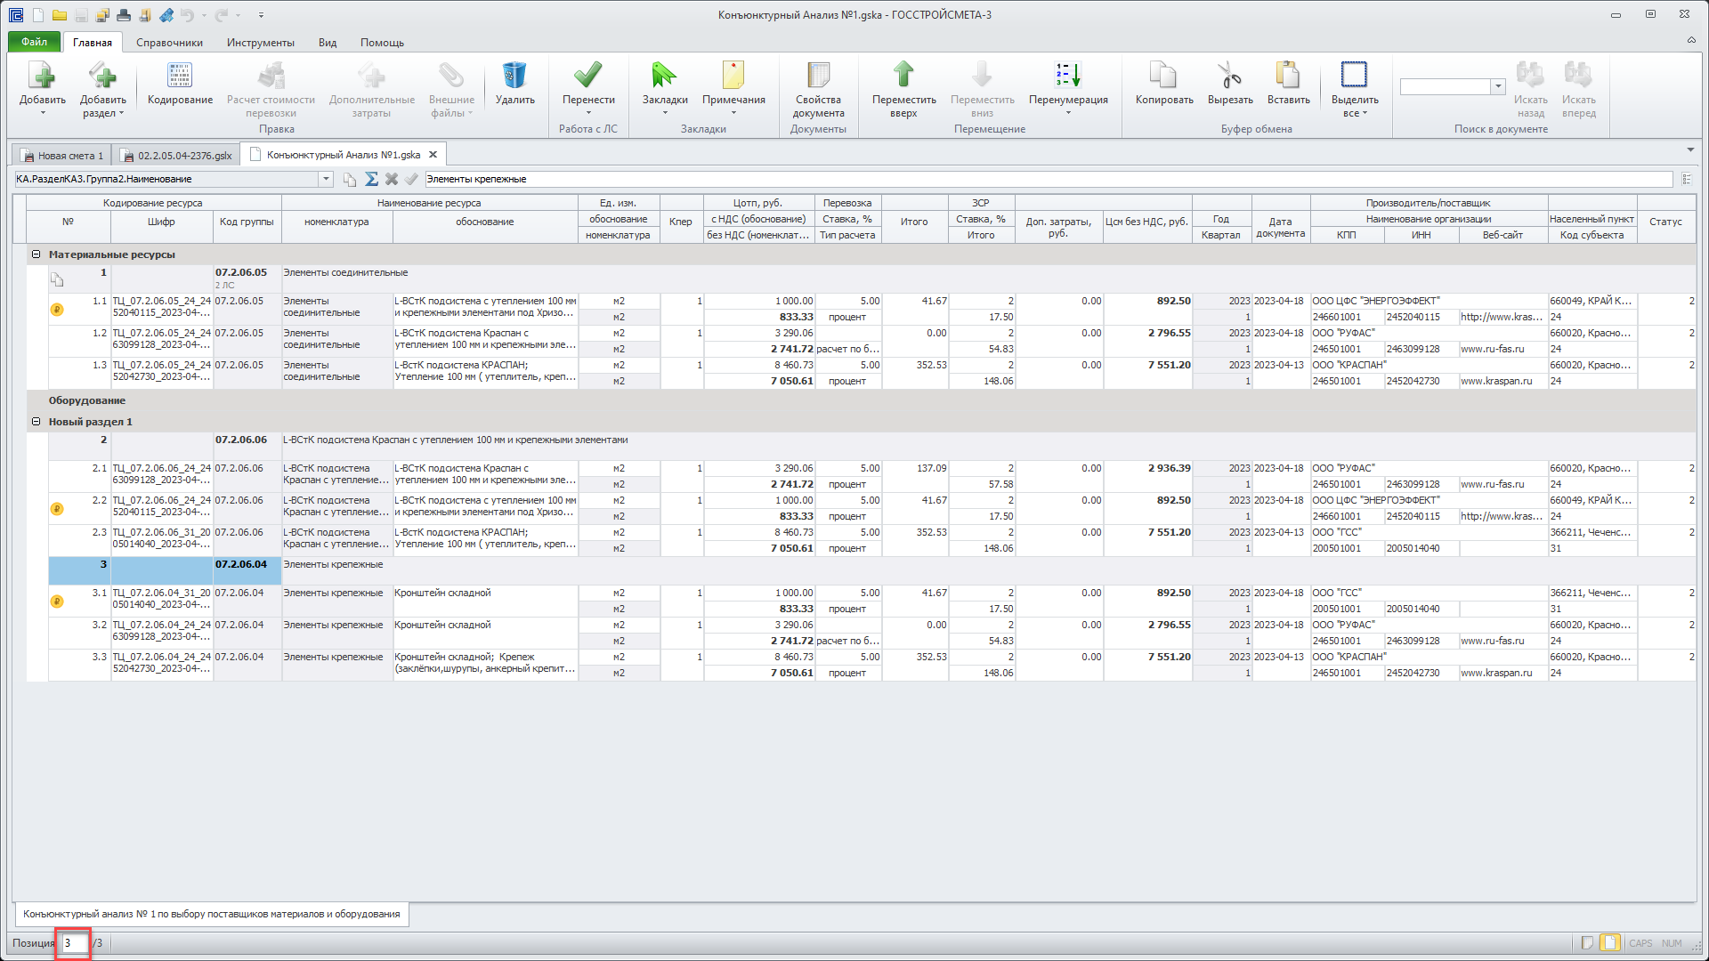Collapse the Материальные ресурсы section

pos(36,254)
